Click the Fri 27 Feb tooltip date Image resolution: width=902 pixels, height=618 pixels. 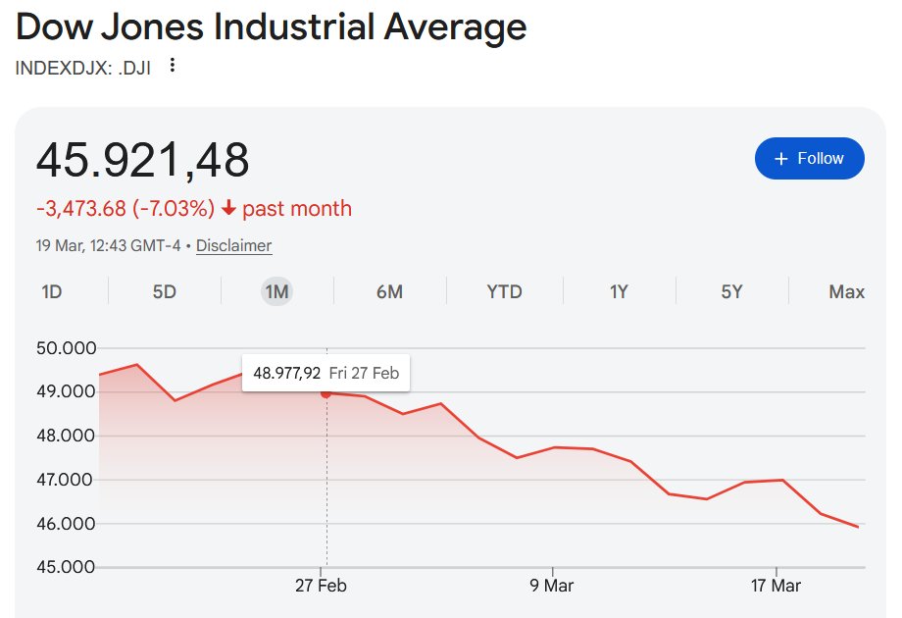(x=364, y=373)
